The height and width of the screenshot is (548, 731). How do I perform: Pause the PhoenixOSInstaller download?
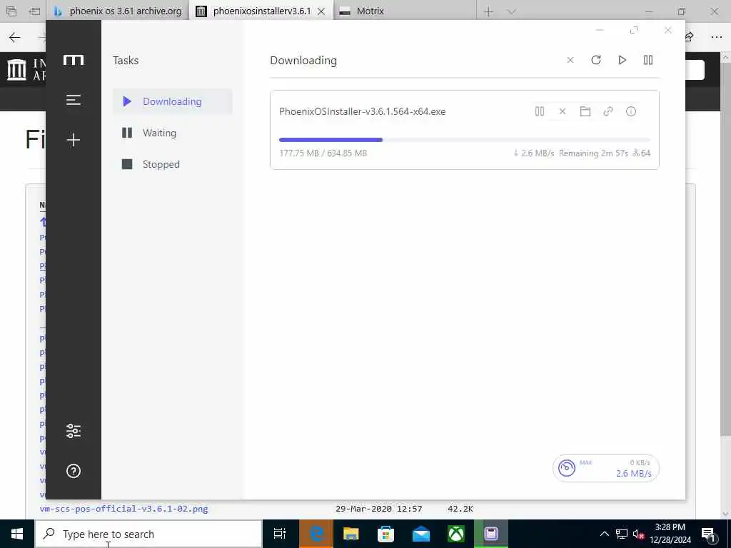coord(540,111)
